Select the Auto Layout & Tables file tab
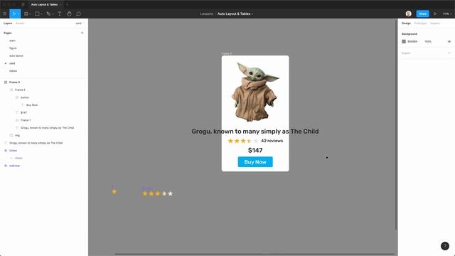 pyautogui.click(x=44, y=5)
